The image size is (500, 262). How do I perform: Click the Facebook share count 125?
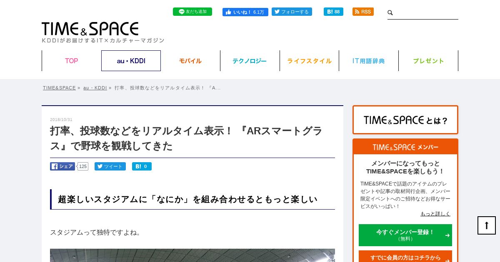coord(83,166)
